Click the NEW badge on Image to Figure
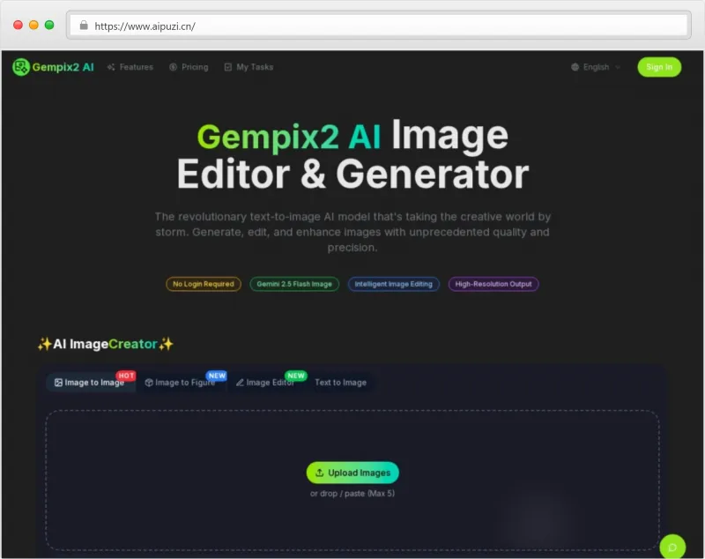 [x=216, y=375]
